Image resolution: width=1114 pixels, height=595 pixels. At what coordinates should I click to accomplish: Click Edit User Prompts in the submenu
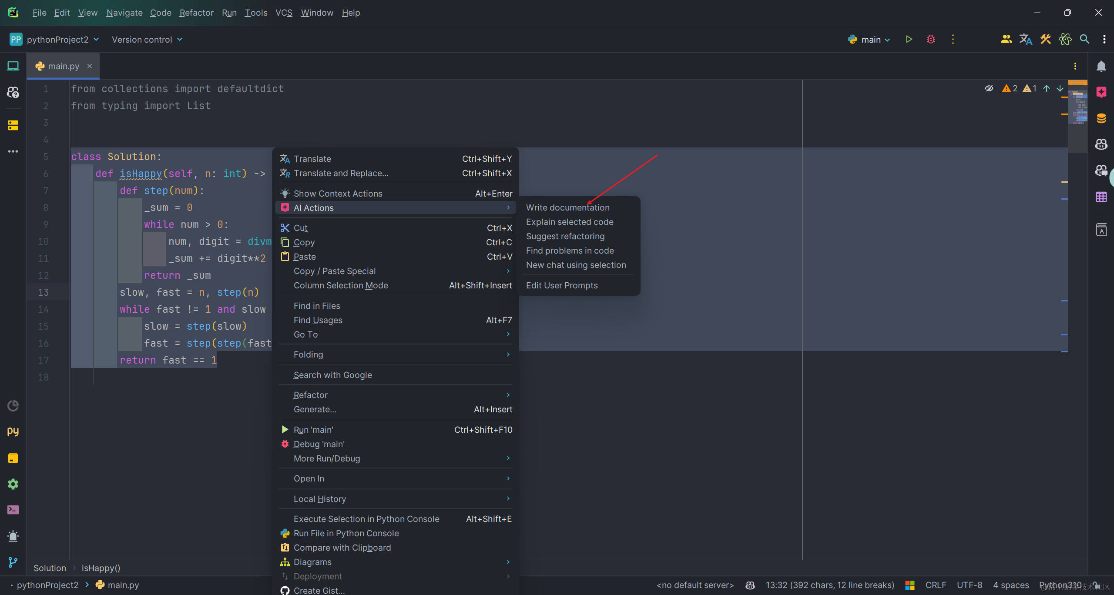tap(561, 285)
